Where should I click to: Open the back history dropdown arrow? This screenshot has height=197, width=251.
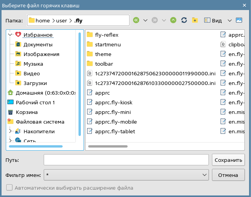[145, 20]
